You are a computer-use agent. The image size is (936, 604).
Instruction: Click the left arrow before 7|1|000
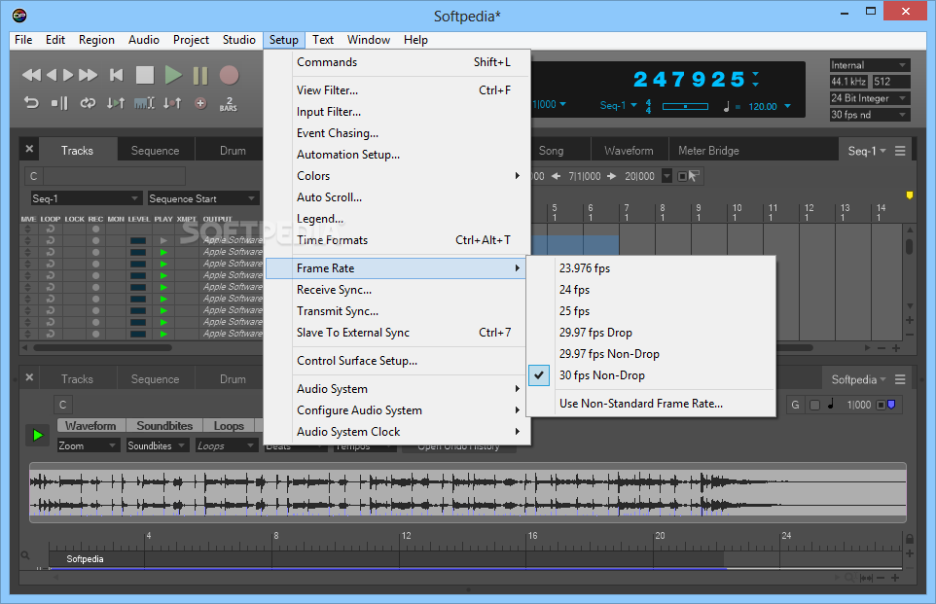coord(557,176)
